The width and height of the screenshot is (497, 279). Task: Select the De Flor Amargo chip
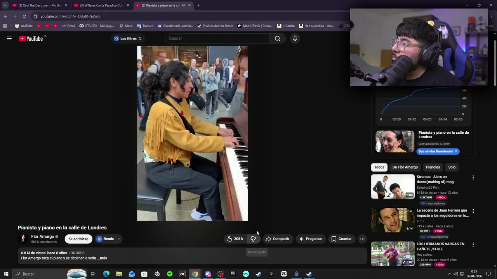(x=405, y=167)
